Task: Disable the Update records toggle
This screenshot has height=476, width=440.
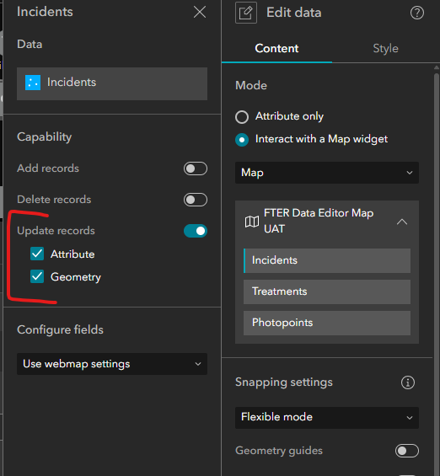Action: (x=196, y=231)
